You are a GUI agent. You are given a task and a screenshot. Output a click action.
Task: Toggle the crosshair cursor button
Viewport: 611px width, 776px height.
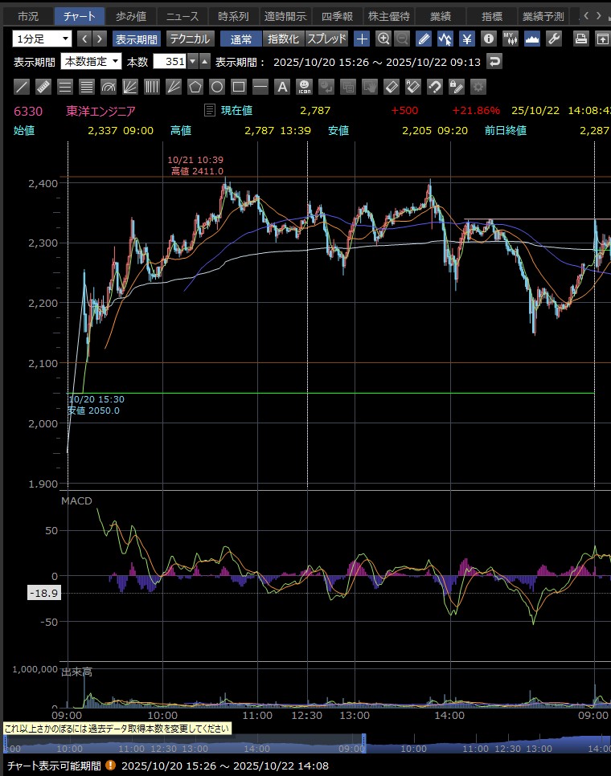[x=362, y=39]
